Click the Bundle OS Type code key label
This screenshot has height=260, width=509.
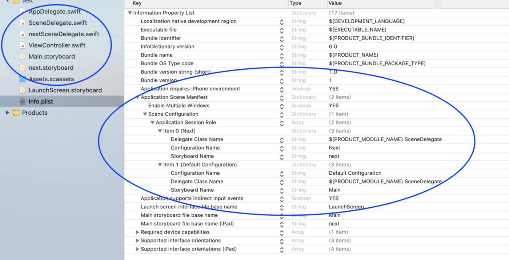[x=167, y=64]
